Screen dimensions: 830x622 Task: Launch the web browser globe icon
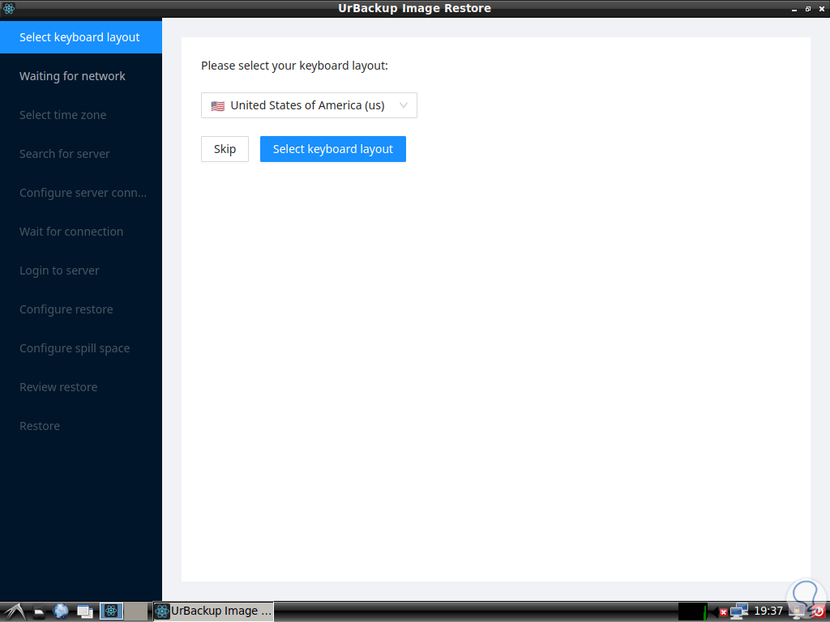(61, 611)
